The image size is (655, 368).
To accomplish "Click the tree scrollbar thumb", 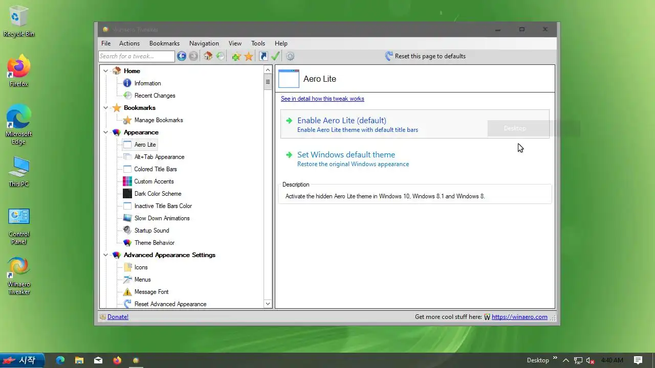I will (268, 82).
